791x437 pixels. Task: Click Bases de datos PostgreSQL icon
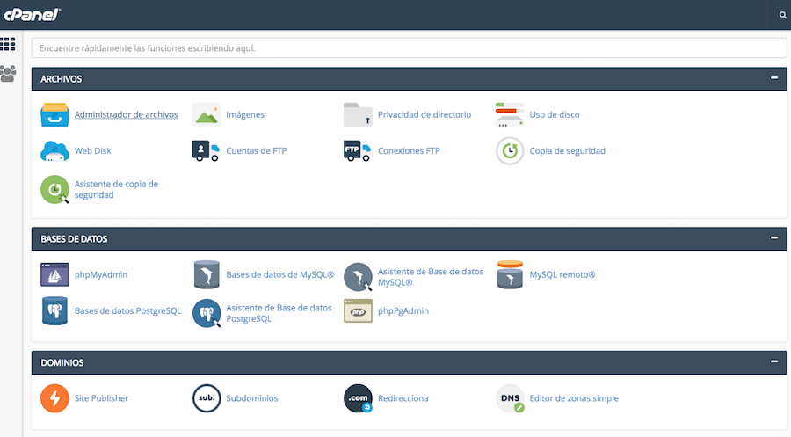pyautogui.click(x=54, y=311)
